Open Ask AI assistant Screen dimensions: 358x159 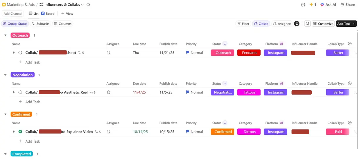(x=328, y=5)
